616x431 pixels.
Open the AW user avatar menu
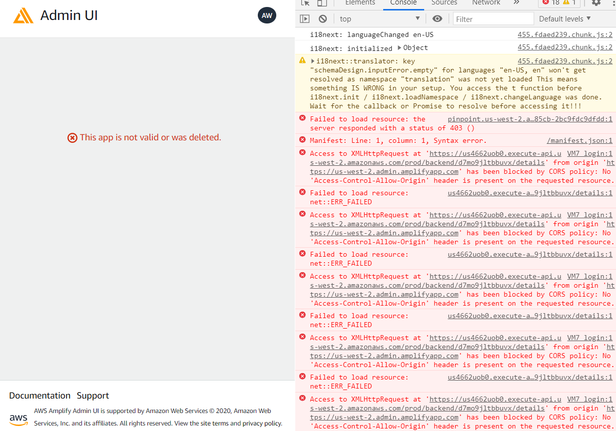coord(267,15)
